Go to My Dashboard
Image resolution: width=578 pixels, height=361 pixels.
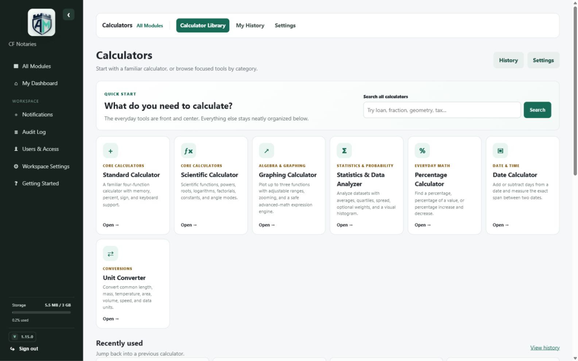40,83
